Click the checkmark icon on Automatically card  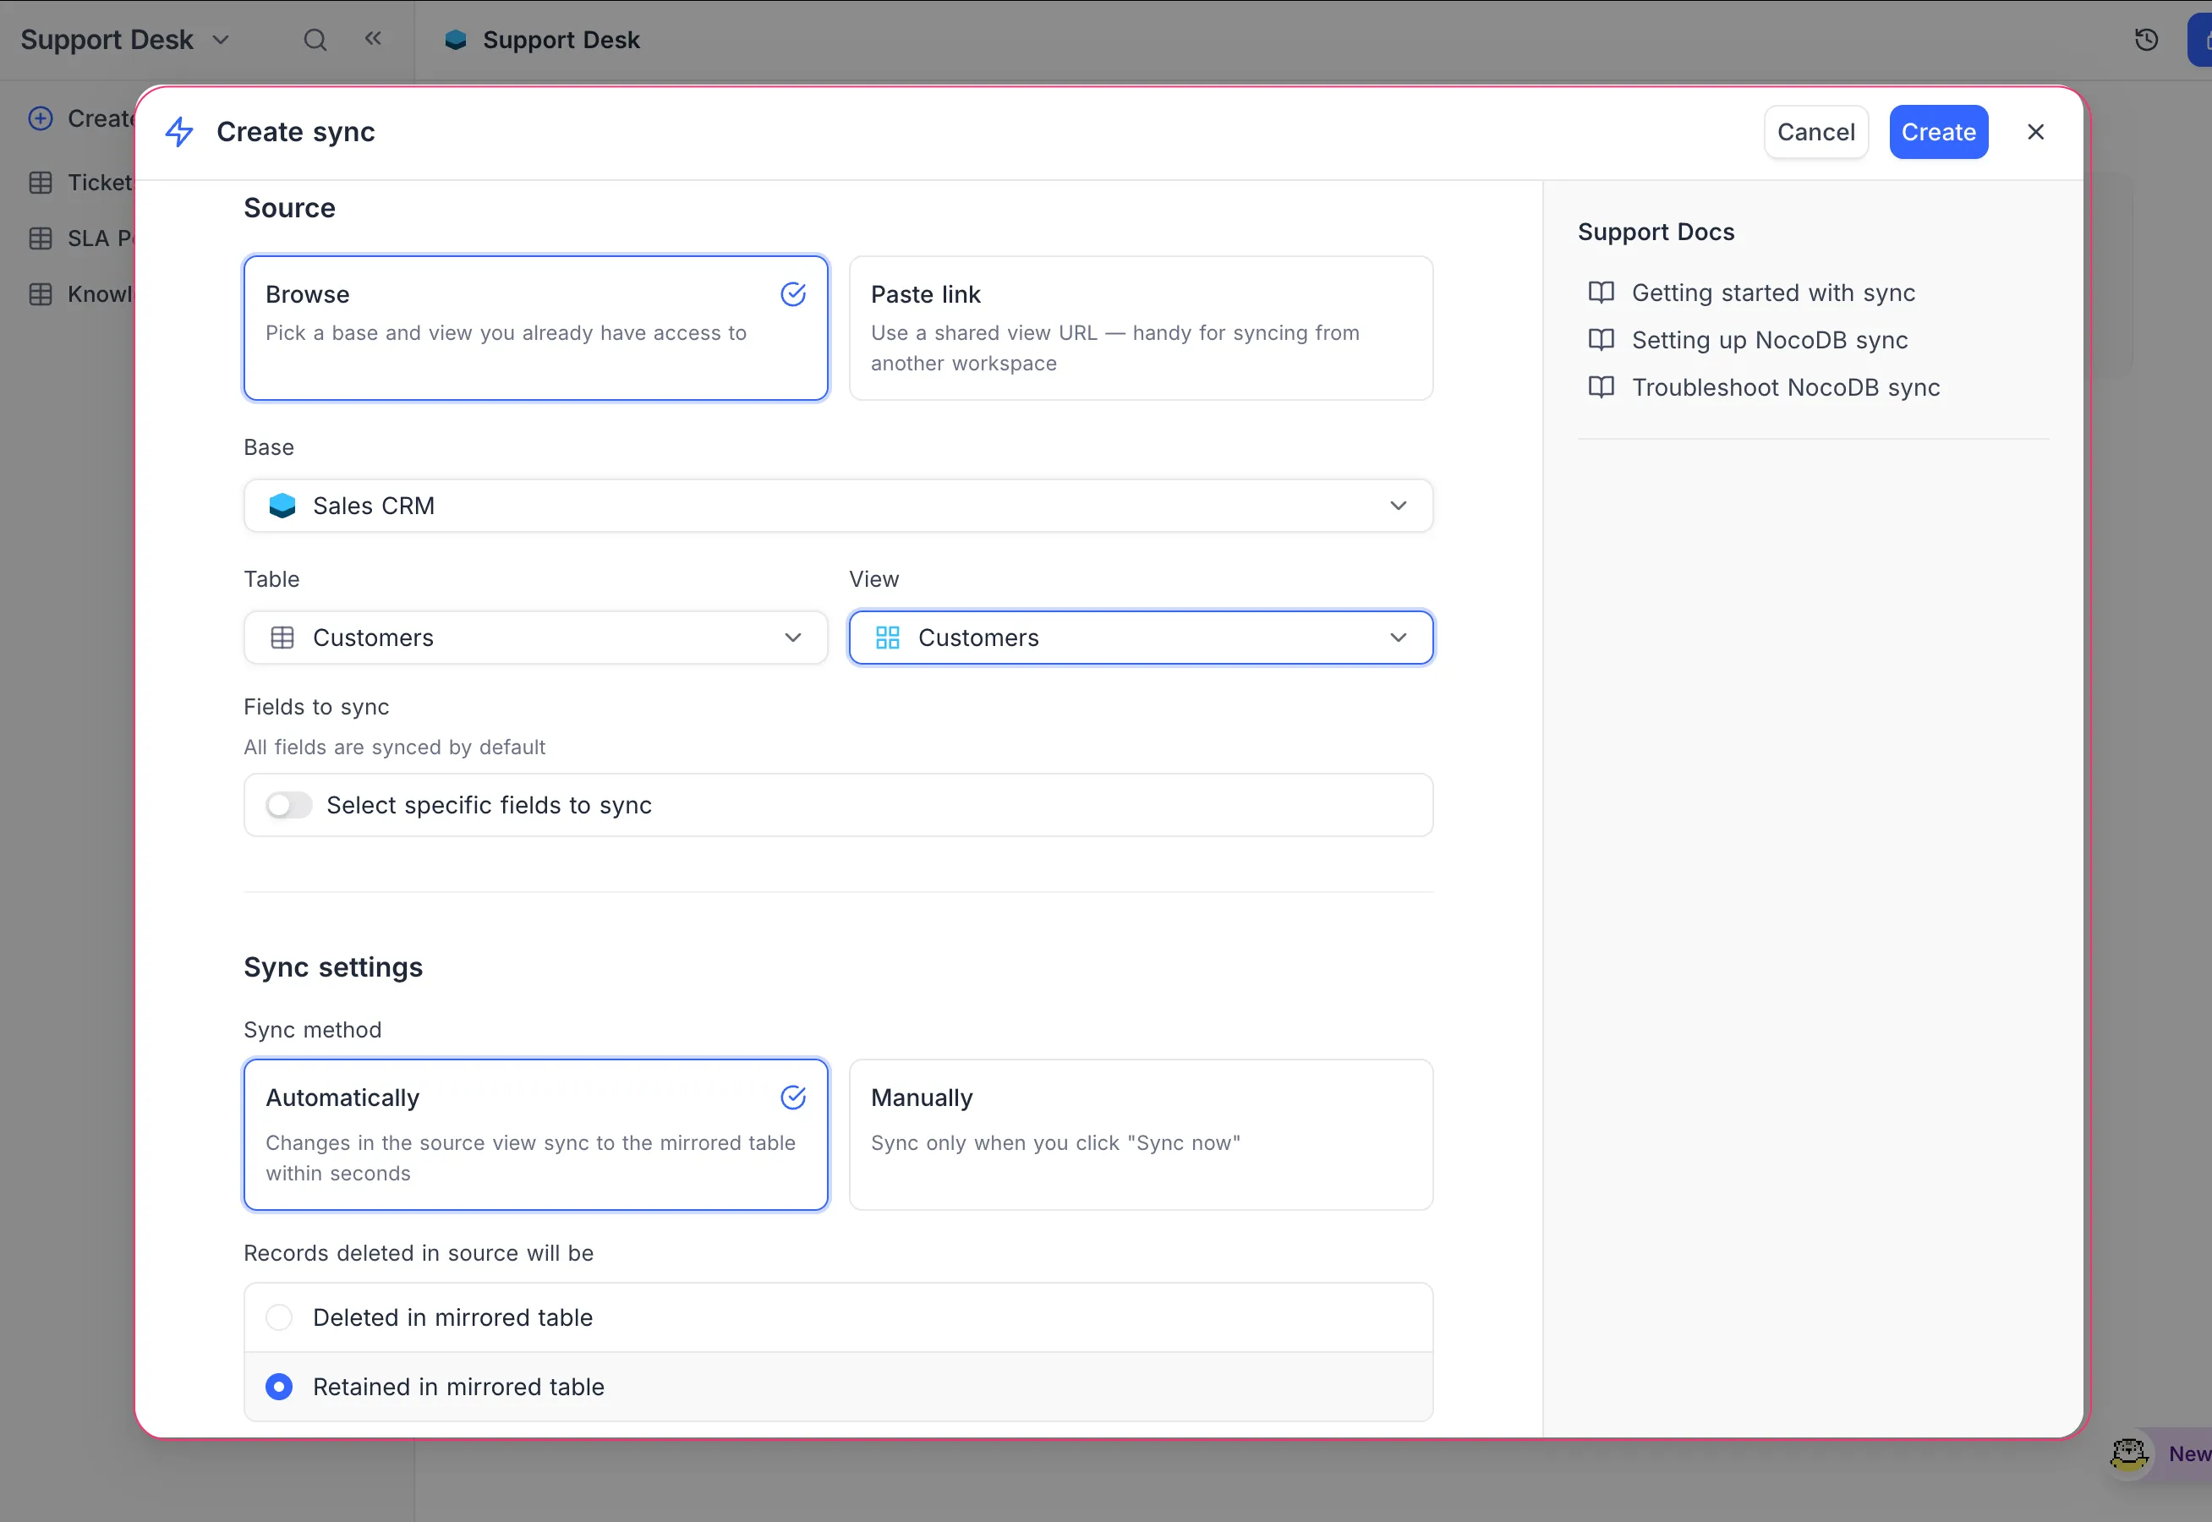coord(793,1098)
